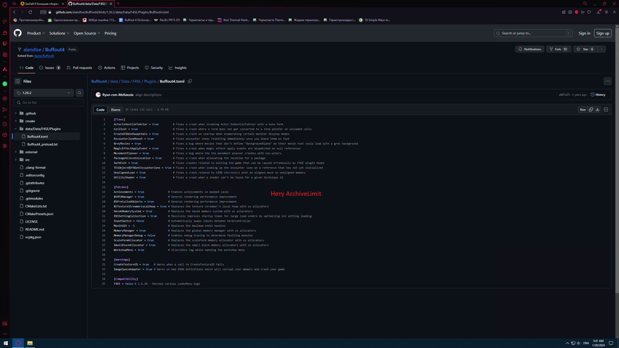The image size is (619, 348).
Task: Collapse the Files tree sidebar icon
Action: 18,81
